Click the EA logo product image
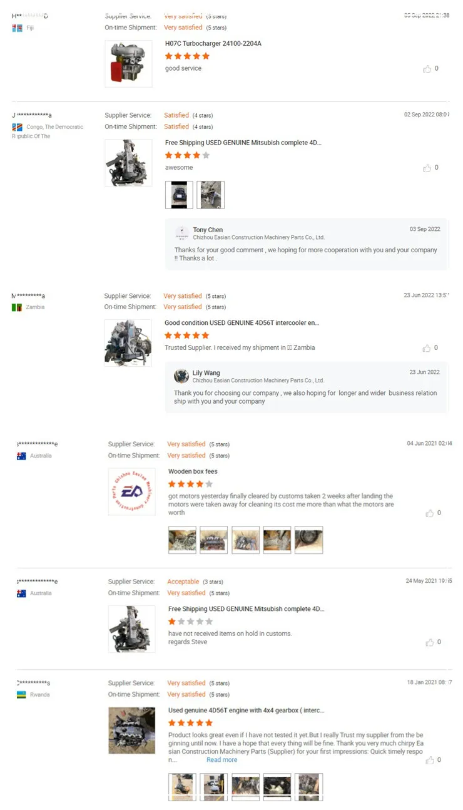Screen dimensions: 463x810 (132, 491)
